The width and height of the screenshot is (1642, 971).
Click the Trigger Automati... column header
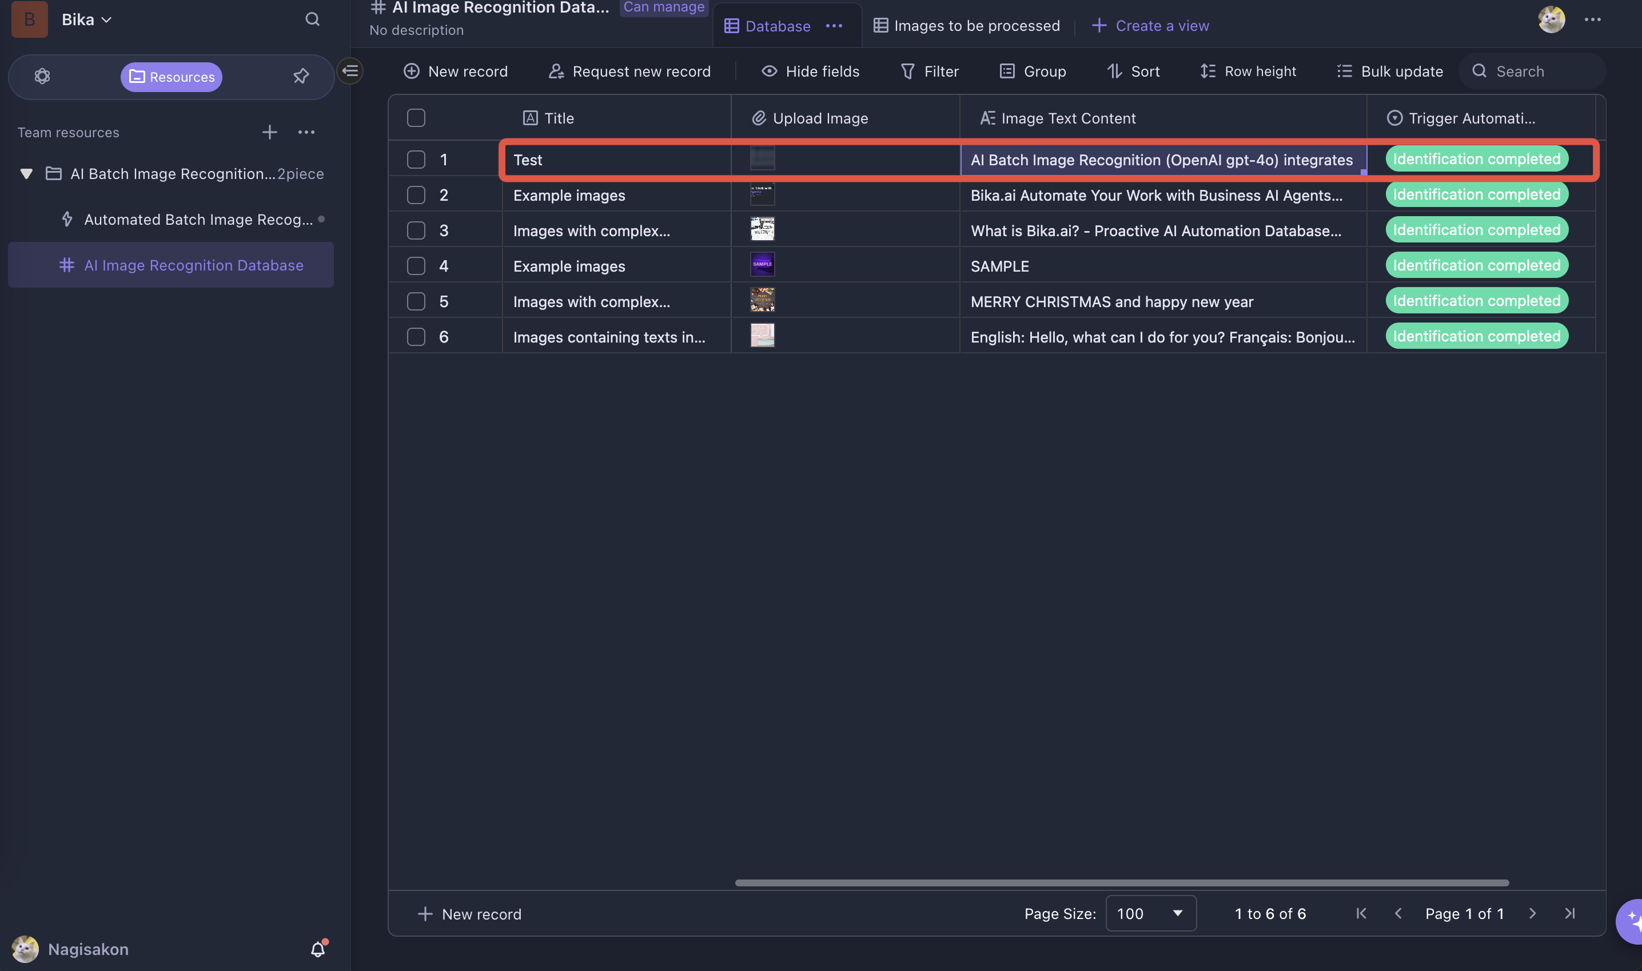(x=1481, y=118)
